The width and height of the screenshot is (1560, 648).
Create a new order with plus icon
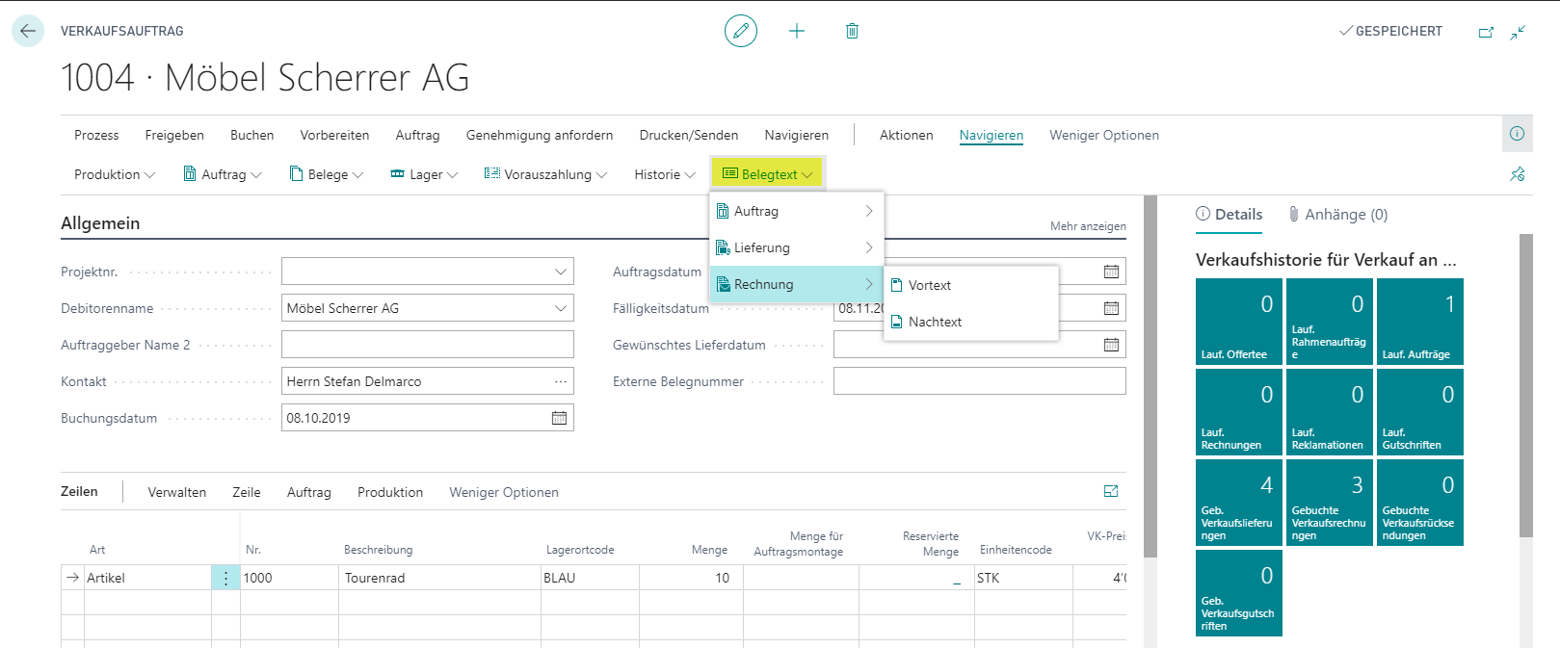(797, 31)
